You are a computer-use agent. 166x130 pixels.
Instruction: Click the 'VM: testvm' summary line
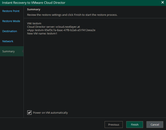click(34, 24)
